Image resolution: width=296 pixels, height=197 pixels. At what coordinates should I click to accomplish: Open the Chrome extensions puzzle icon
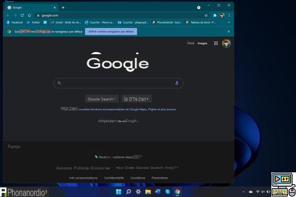click(215, 15)
